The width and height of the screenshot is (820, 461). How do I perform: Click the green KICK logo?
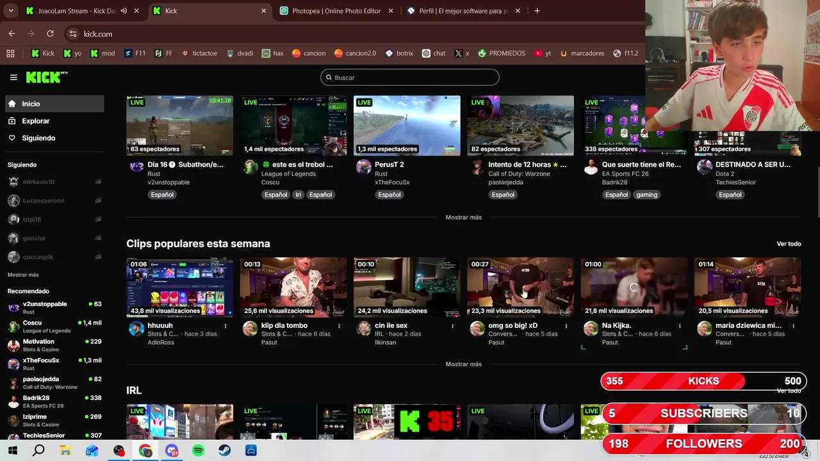click(x=47, y=77)
